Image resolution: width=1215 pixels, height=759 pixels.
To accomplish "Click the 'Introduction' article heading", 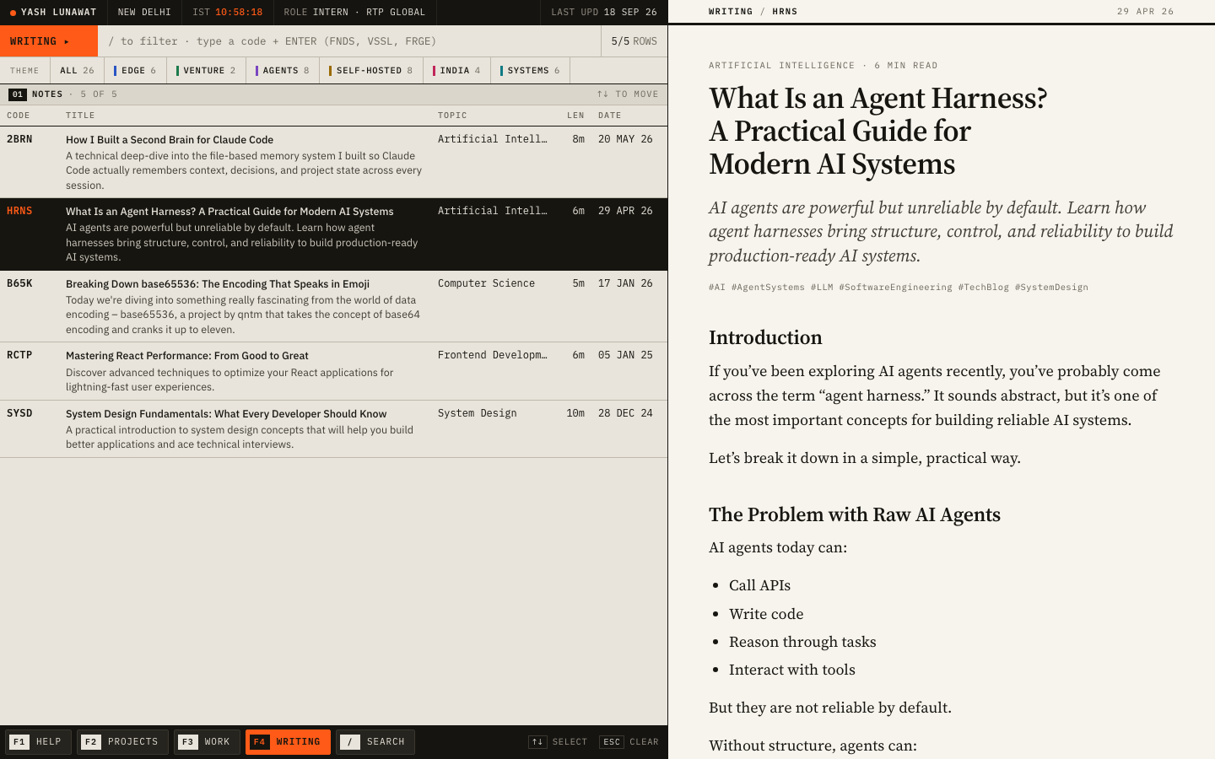I will [x=765, y=337].
